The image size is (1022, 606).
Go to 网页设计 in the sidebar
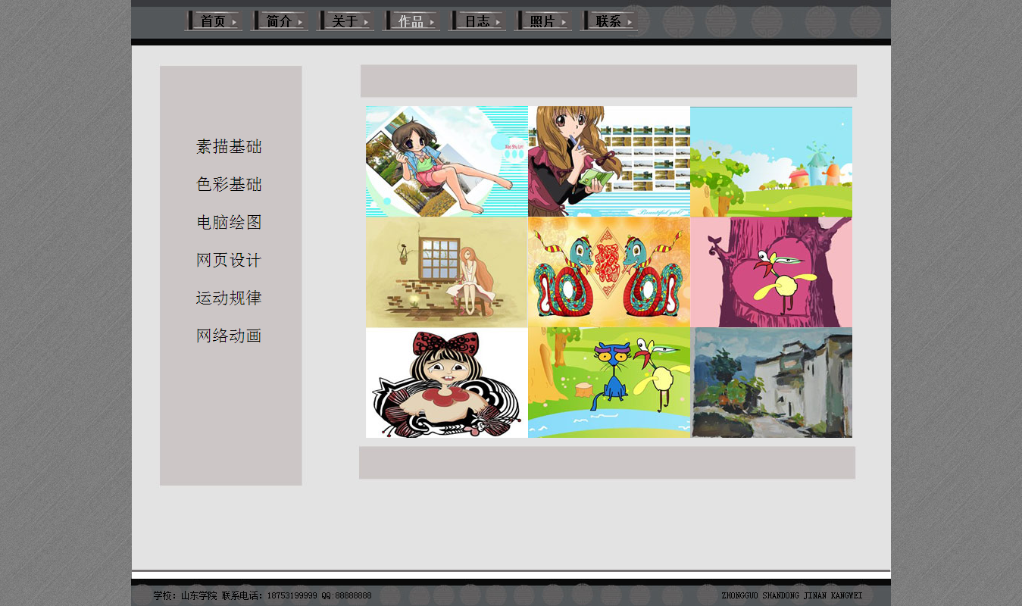point(229,261)
